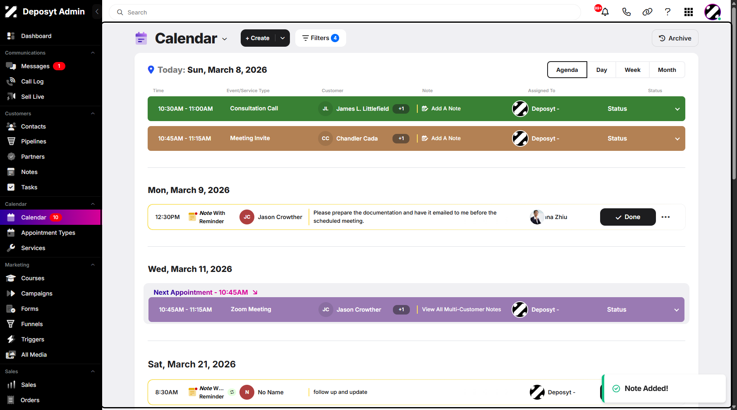Open the Create button dropdown arrow
Viewport: 737px width, 410px height.
tap(282, 38)
